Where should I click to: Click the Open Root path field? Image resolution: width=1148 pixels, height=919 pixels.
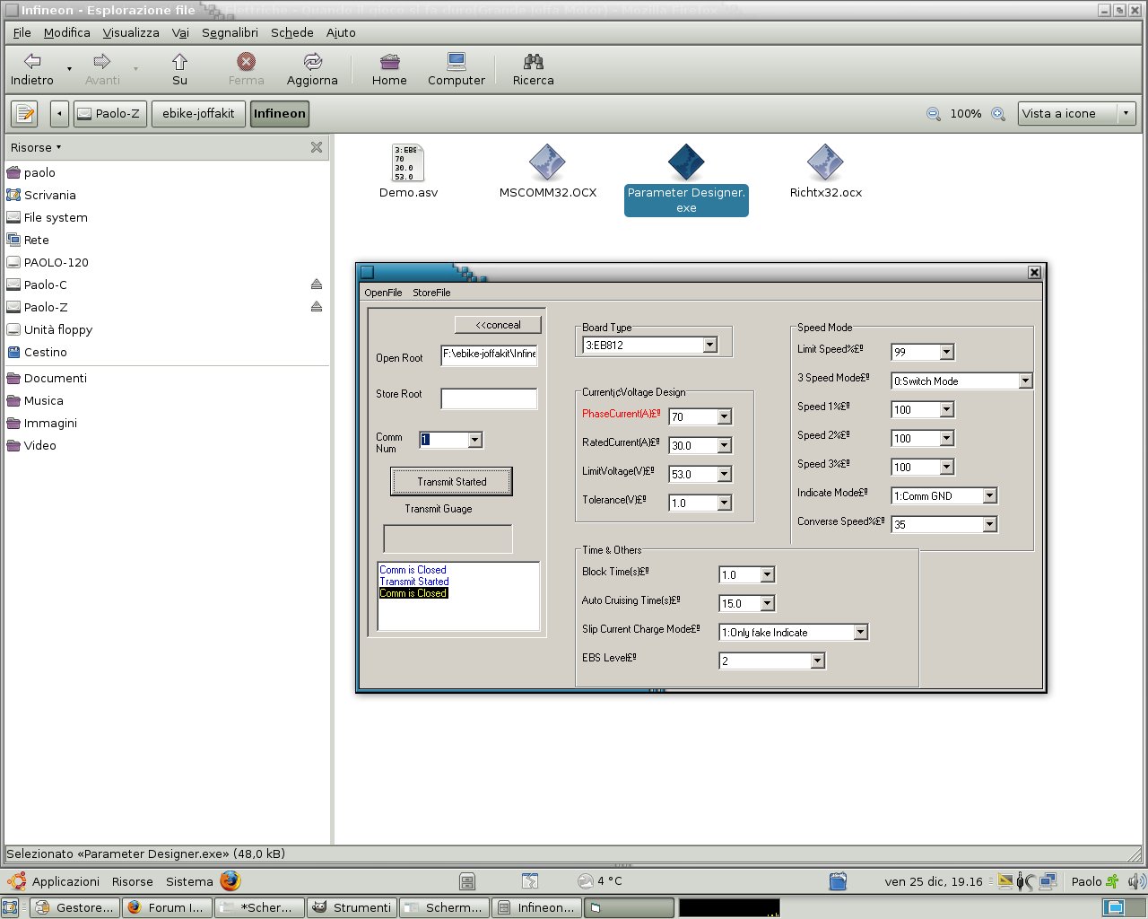489,354
